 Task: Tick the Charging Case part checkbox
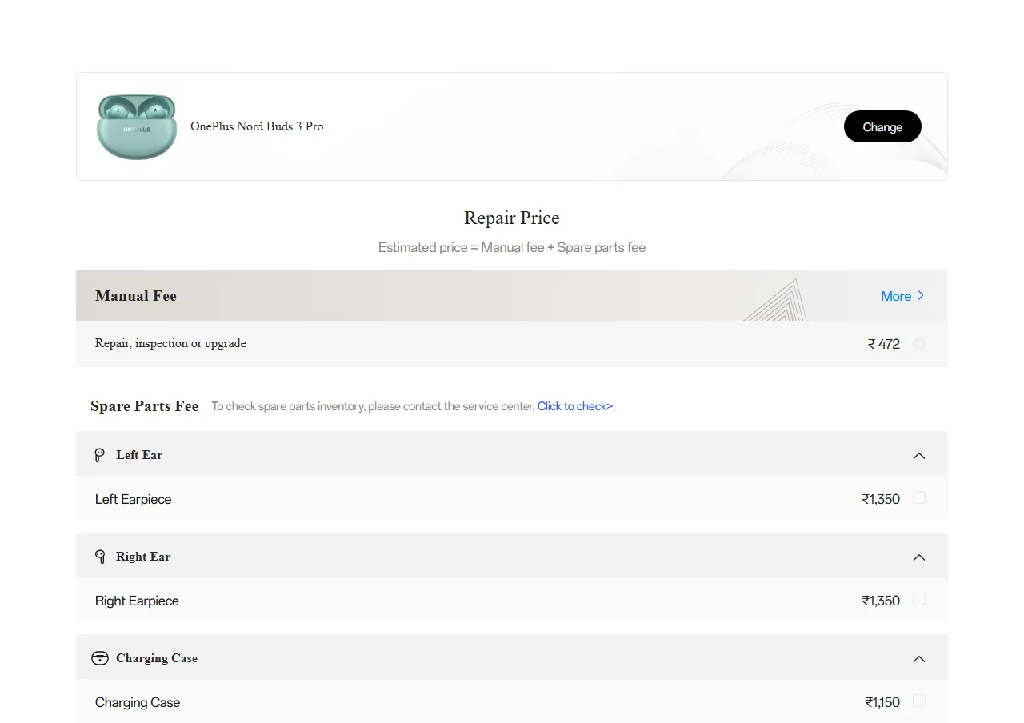point(919,701)
